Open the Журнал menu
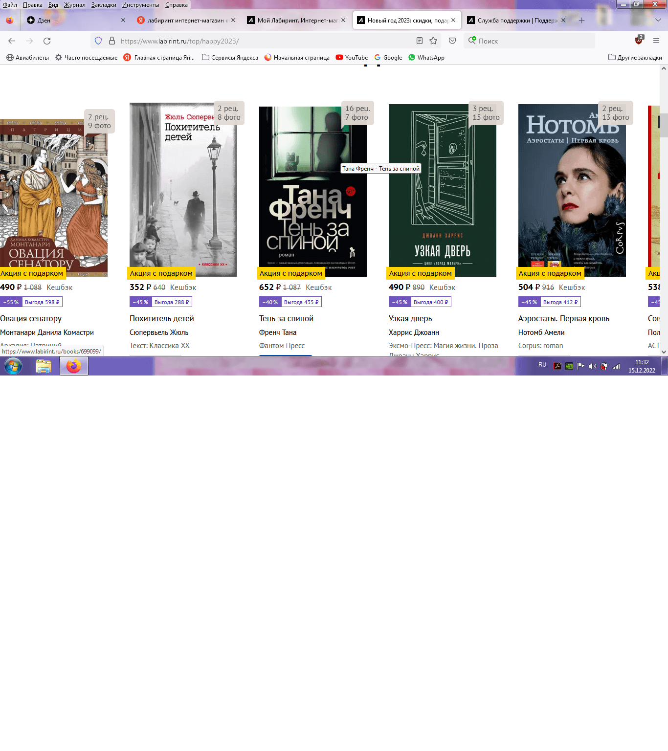The height and width of the screenshot is (751, 668). [x=74, y=5]
